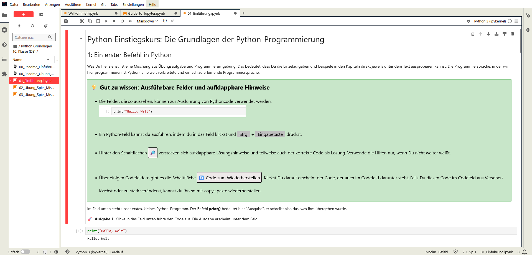Open Python Grundlagen breadcrumb folder
Screen dimensions: 532x255
coord(34,49)
